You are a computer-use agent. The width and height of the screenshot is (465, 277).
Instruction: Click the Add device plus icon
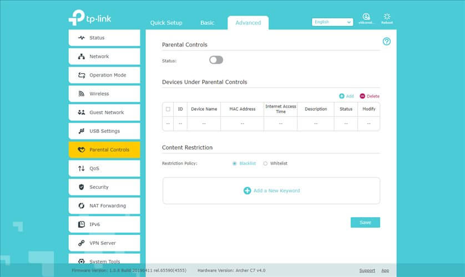pos(342,96)
